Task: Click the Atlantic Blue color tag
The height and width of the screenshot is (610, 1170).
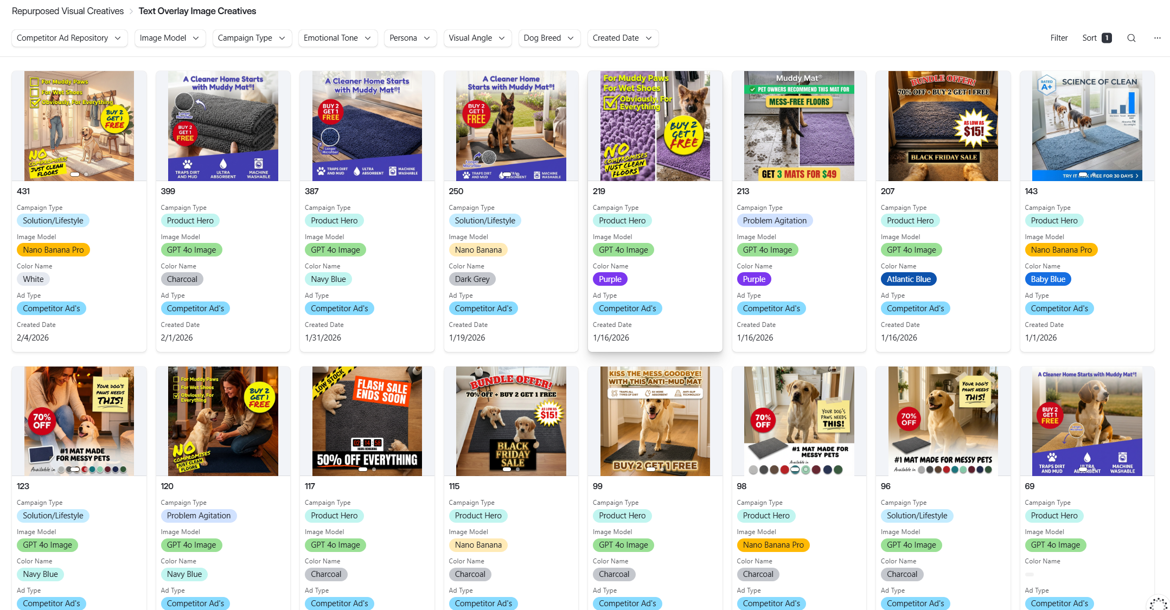Action: [909, 279]
